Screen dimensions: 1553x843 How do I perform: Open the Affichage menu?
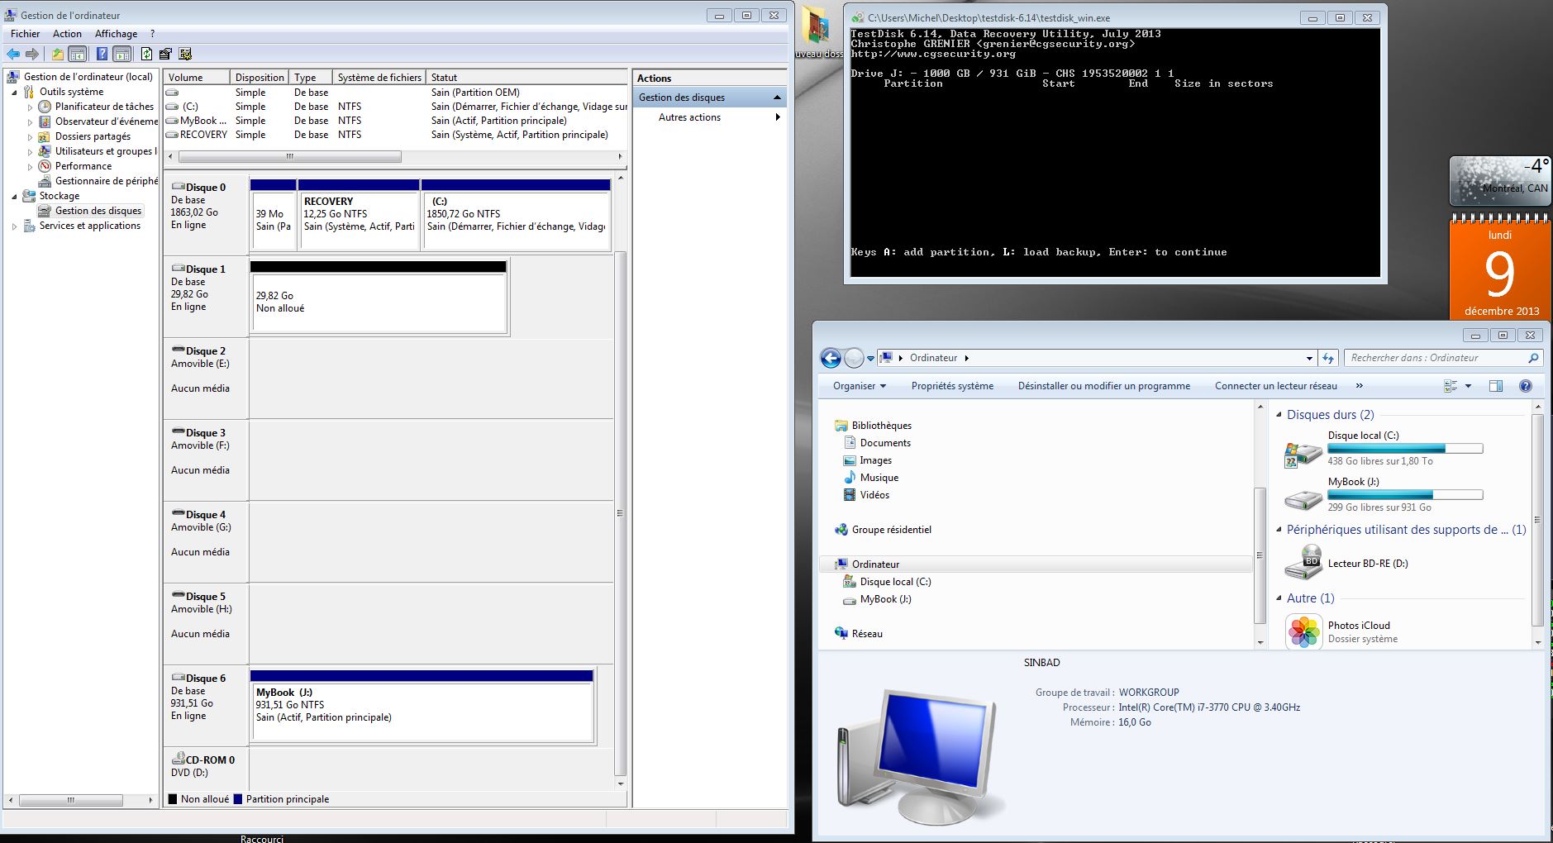(116, 34)
